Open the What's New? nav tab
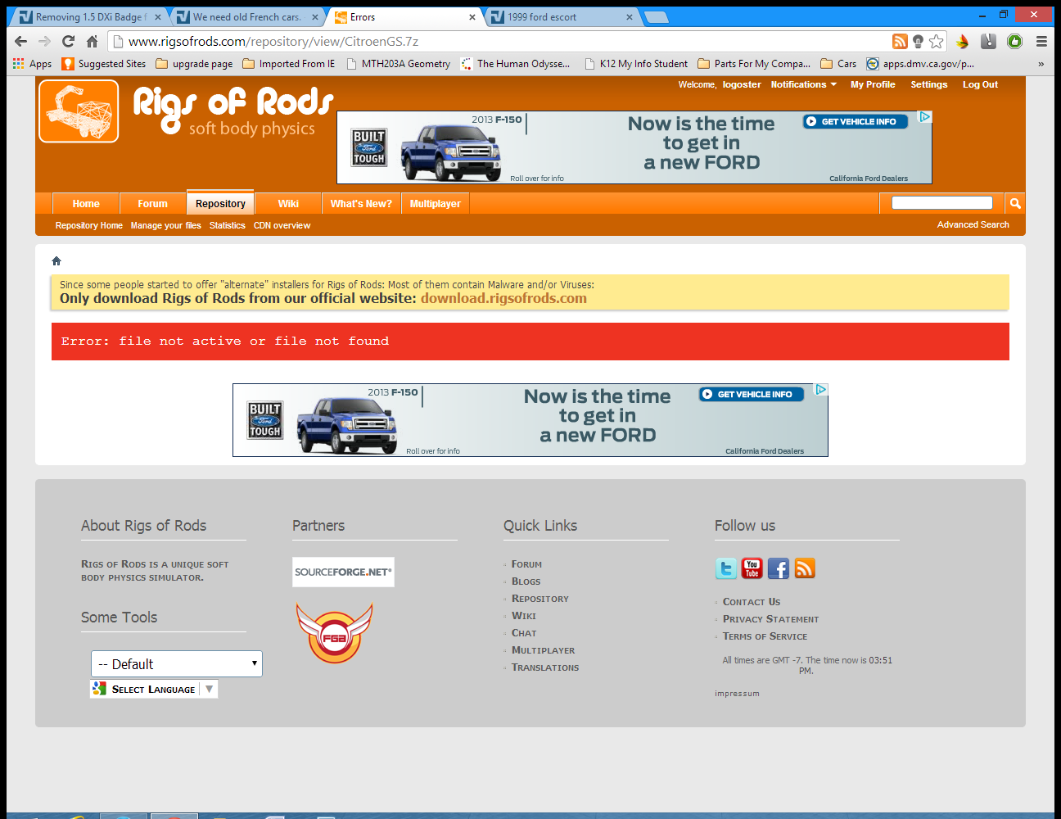1061x819 pixels. (361, 204)
